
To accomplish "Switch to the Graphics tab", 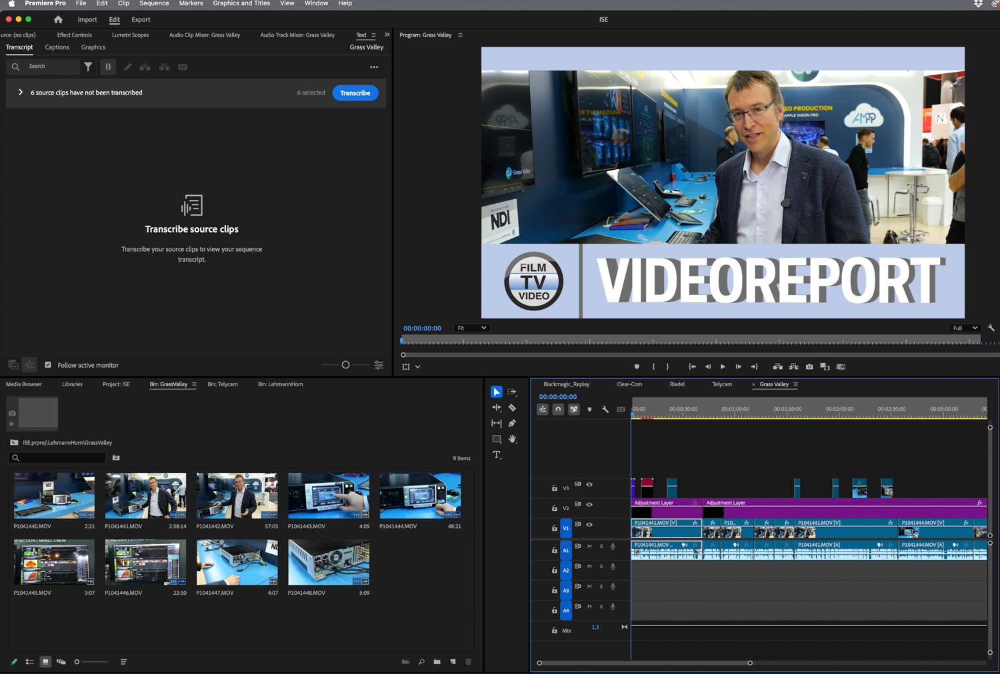I will [x=93, y=47].
